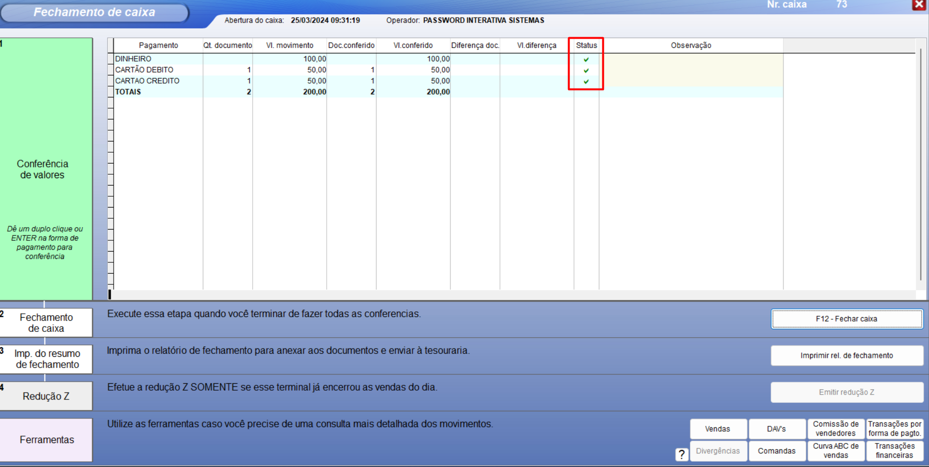The height and width of the screenshot is (467, 929).
Task: Open Transações por forma de pagto.
Action: [x=894, y=429]
